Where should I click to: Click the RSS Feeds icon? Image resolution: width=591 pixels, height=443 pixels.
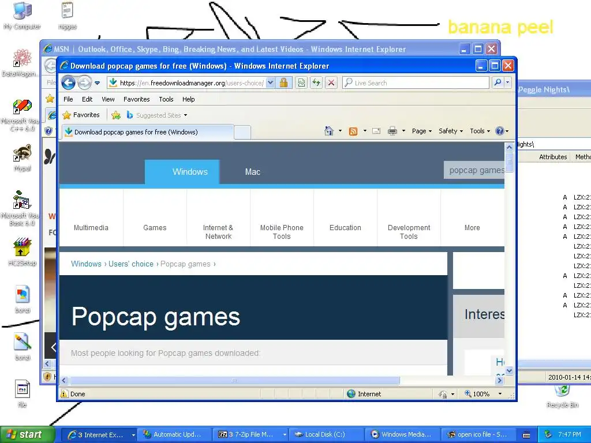pos(353,131)
